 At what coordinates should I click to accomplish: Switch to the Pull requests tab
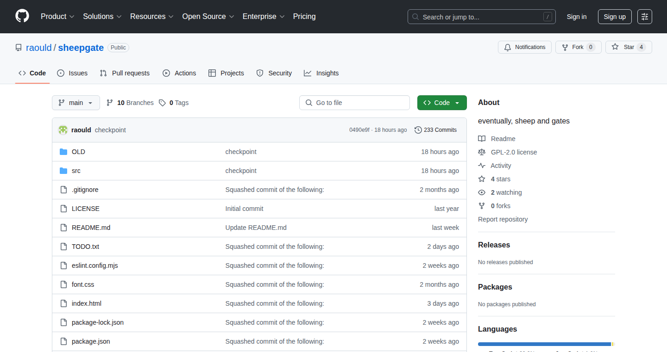(125, 73)
